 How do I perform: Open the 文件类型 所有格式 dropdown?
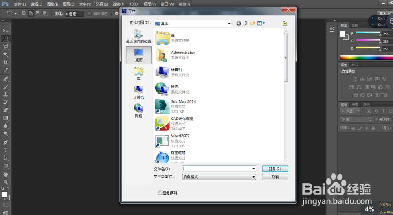219,177
